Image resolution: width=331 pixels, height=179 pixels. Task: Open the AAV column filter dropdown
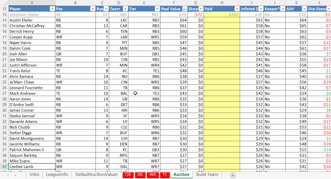point(304,9)
